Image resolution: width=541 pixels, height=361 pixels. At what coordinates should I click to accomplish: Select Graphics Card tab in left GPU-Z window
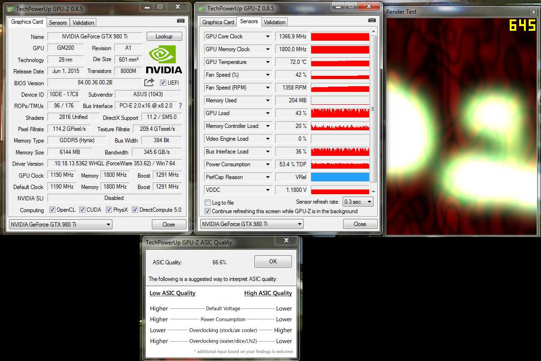tap(27, 22)
